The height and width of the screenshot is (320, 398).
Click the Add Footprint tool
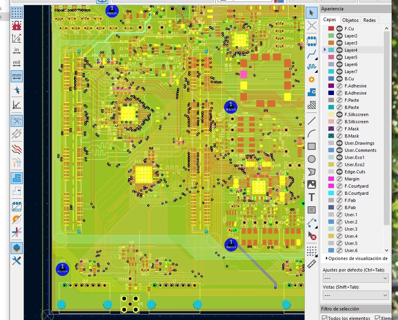pos(312,40)
